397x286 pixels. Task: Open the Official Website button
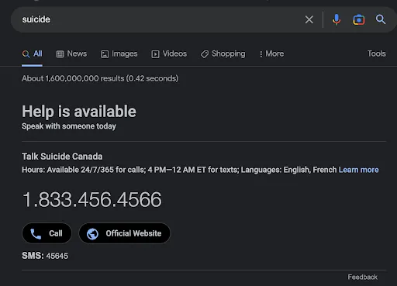click(125, 233)
